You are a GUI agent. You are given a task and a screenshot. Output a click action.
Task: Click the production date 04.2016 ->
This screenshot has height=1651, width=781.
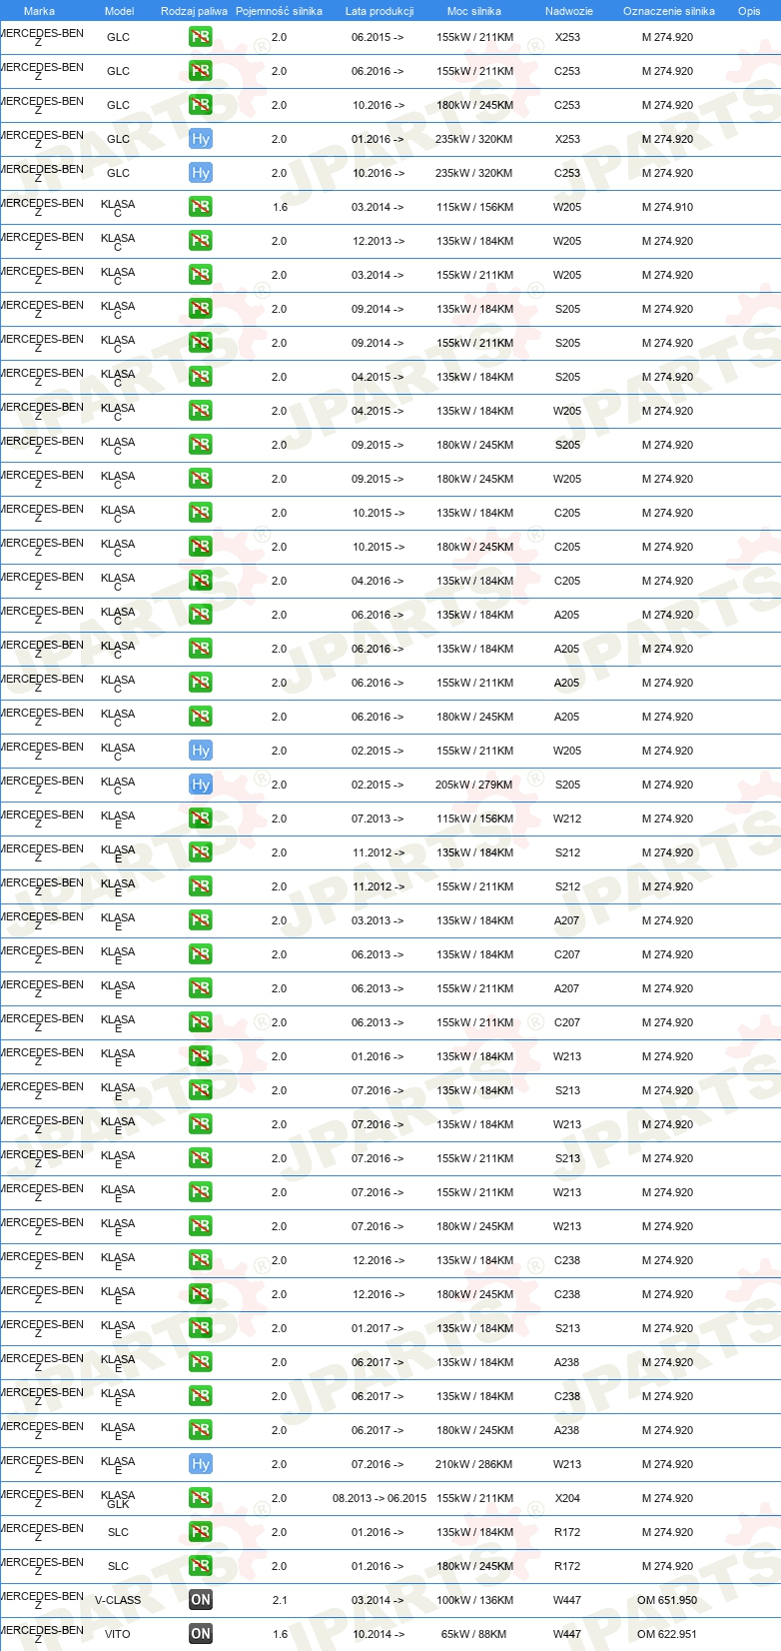379,582
